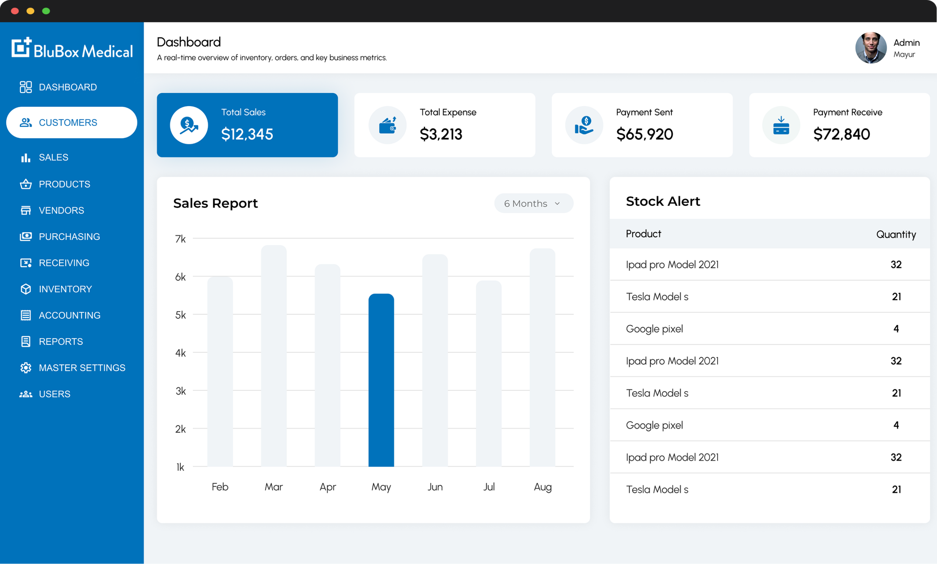Open the Accounting menu entry
This screenshot has width=937, height=564.
click(70, 315)
